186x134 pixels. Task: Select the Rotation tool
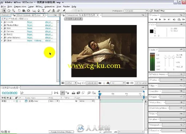[x=19, y=11]
